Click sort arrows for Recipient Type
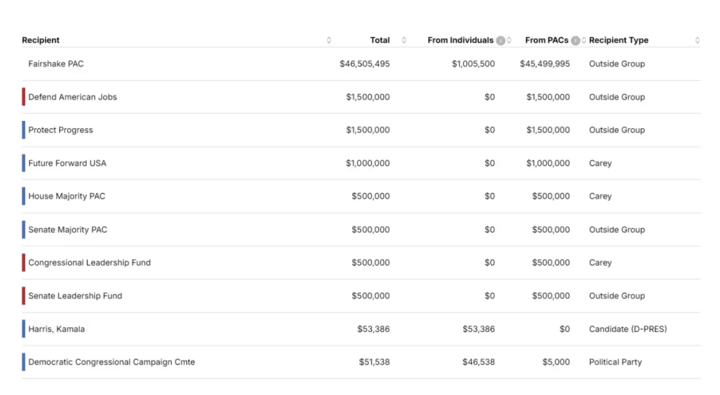Screen dimensions: 720x395 pyautogui.click(x=697, y=41)
